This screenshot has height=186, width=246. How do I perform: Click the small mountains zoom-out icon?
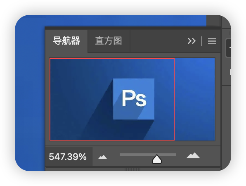click(103, 157)
